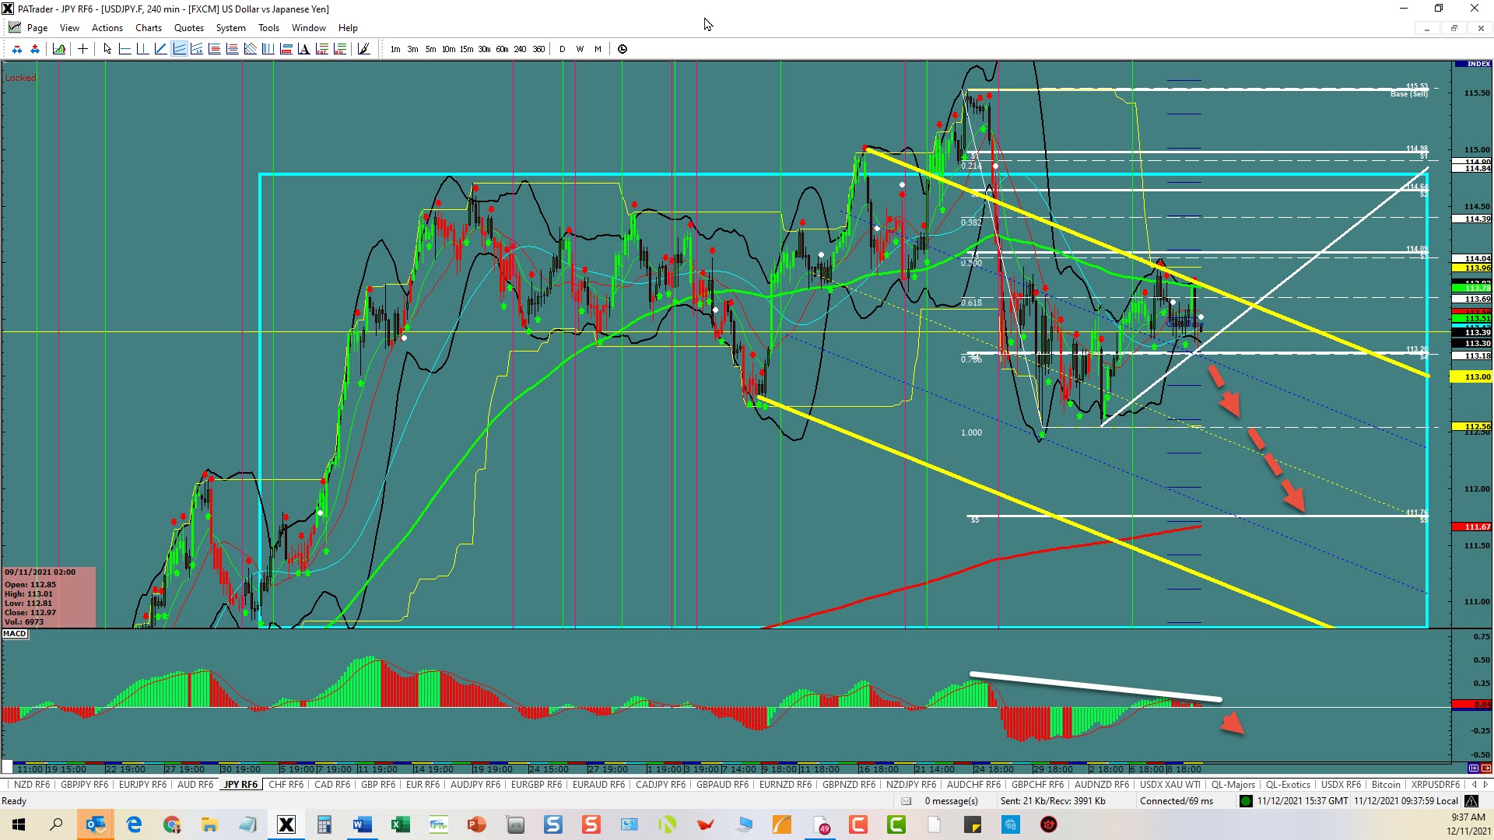The image size is (1494, 840).
Task: Click the red Locked chart label
Action: tap(20, 78)
